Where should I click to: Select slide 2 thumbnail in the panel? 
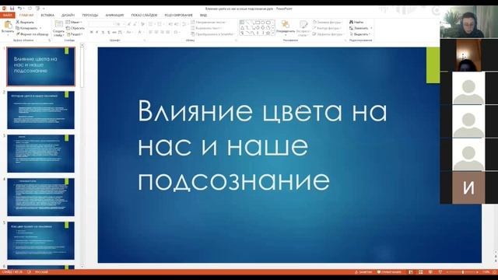40,110
